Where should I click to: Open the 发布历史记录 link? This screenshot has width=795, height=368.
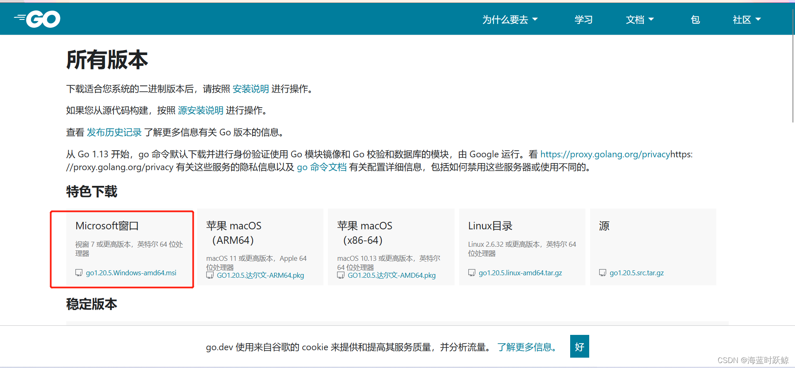tap(114, 132)
